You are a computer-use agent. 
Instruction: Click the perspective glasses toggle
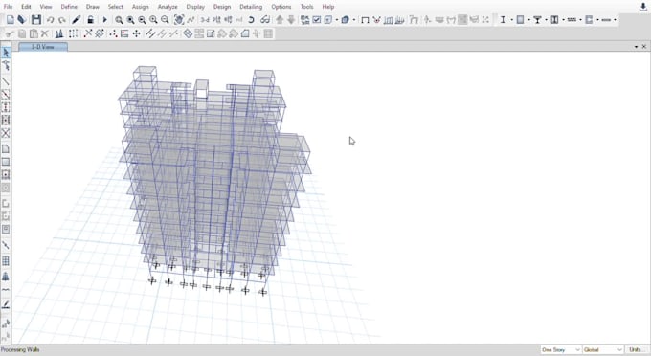pos(265,19)
